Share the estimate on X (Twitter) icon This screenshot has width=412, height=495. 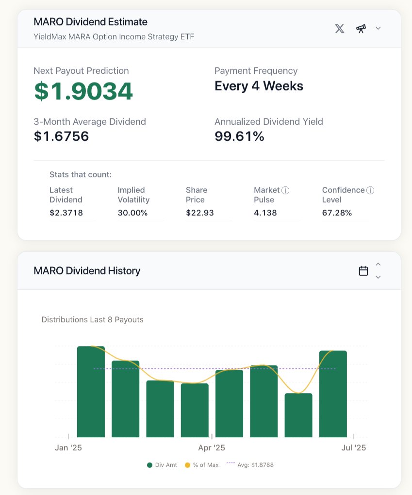click(339, 29)
